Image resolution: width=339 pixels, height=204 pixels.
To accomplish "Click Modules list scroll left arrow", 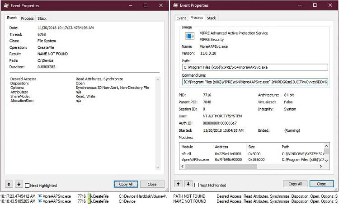I will (182, 166).
